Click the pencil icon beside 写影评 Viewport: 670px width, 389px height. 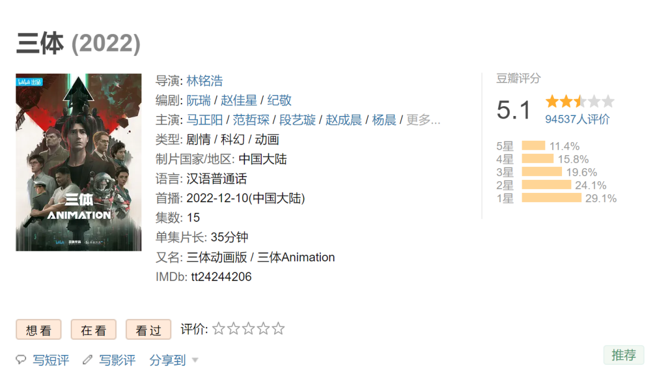tap(87, 360)
